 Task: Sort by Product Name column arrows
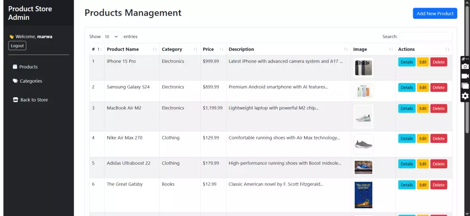pos(155,49)
